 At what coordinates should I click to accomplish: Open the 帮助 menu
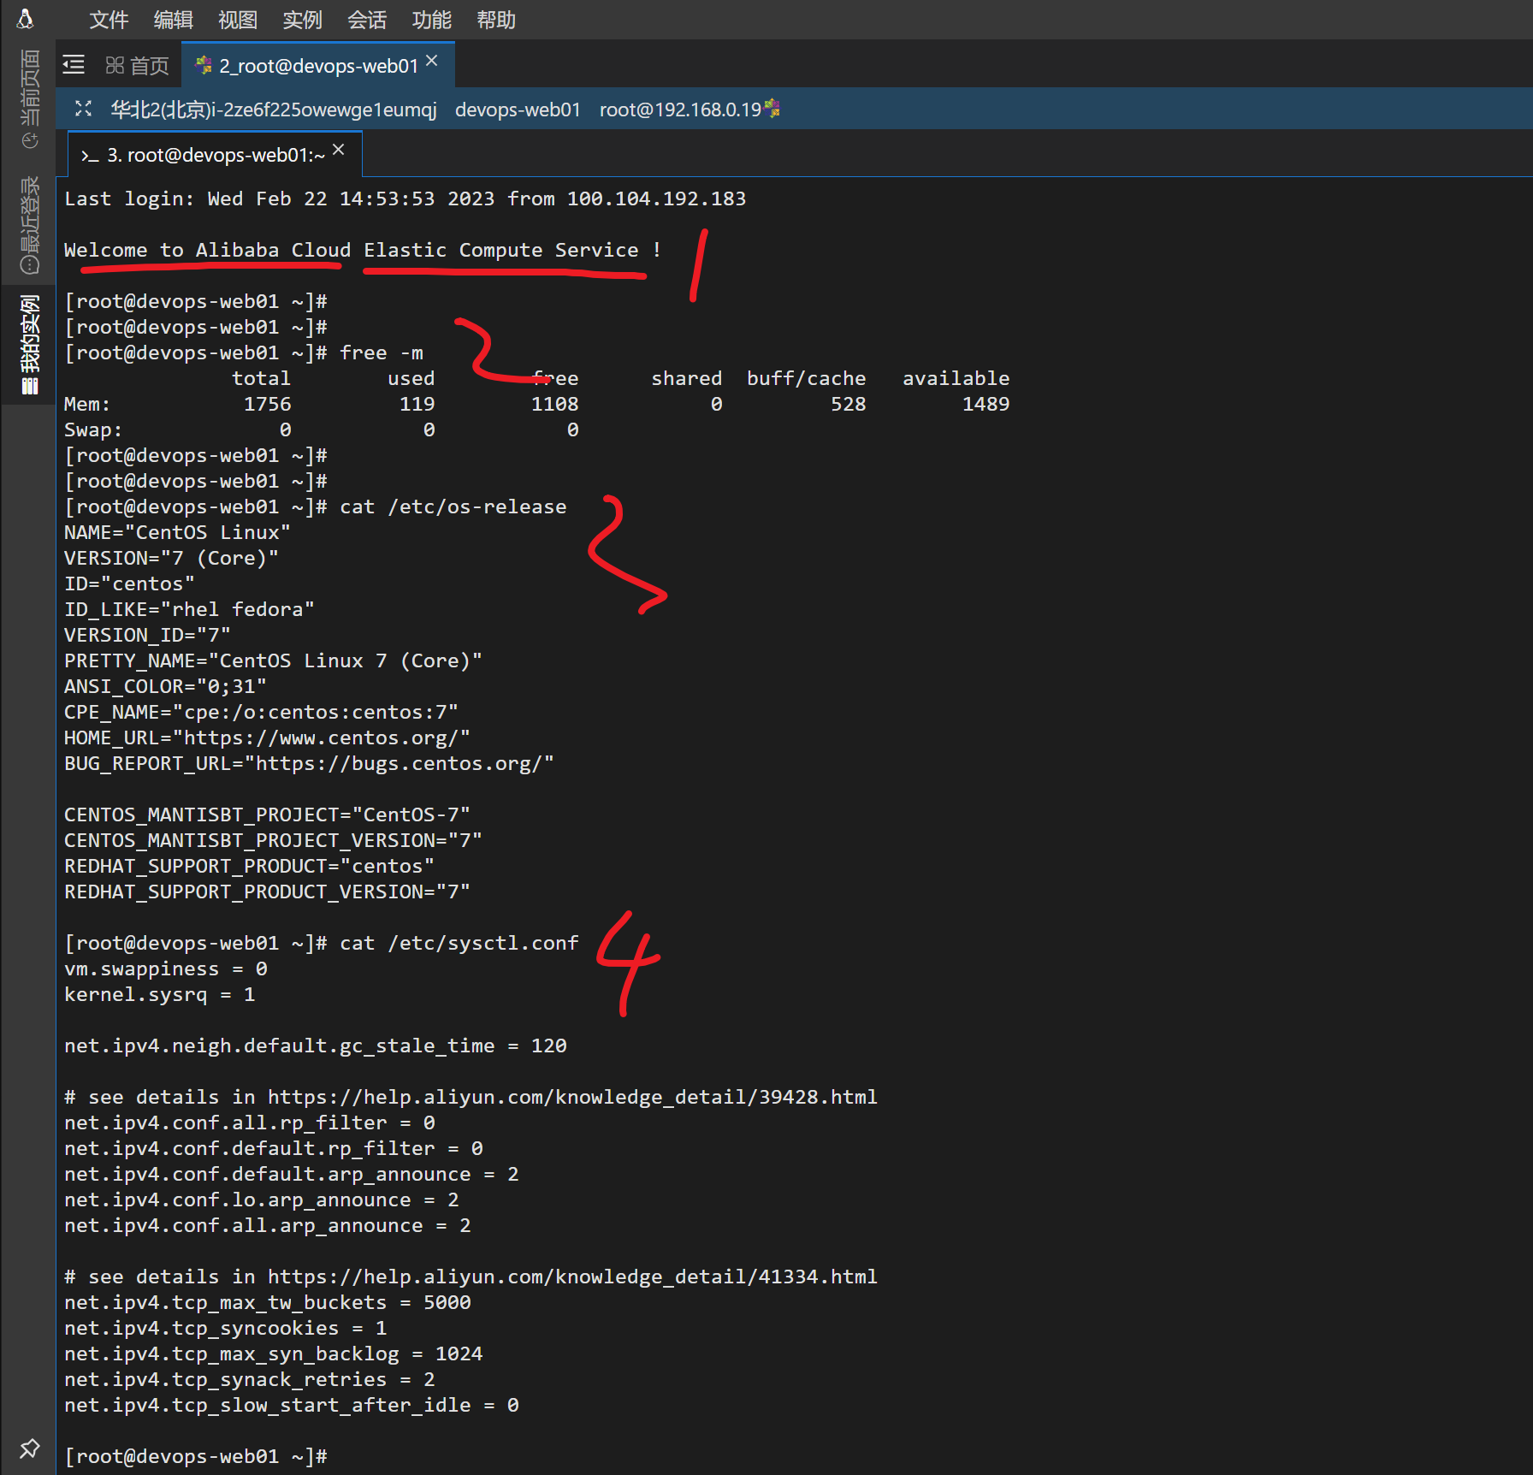[x=496, y=20]
